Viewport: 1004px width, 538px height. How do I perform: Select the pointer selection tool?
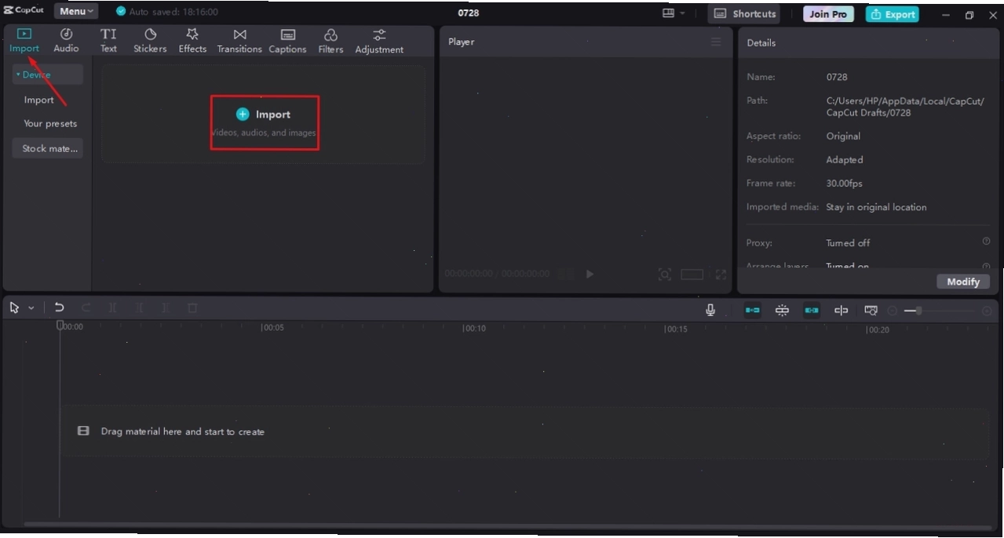pyautogui.click(x=14, y=308)
